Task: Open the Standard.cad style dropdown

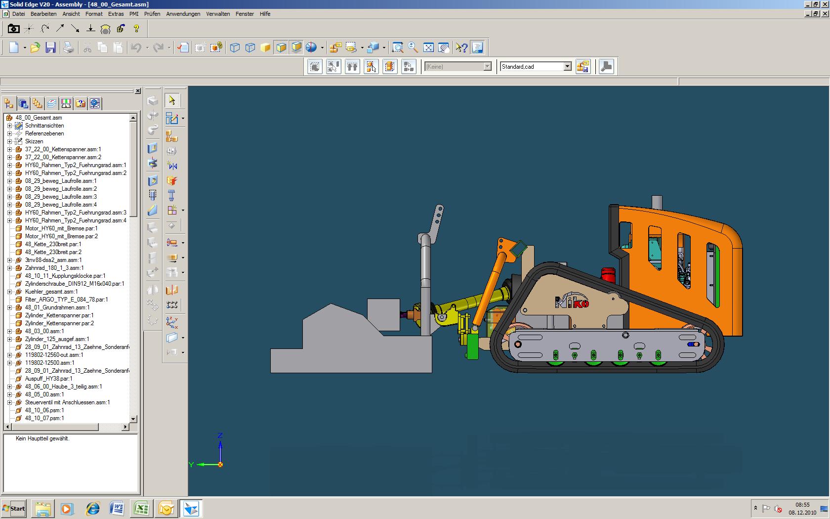Action: (x=567, y=66)
